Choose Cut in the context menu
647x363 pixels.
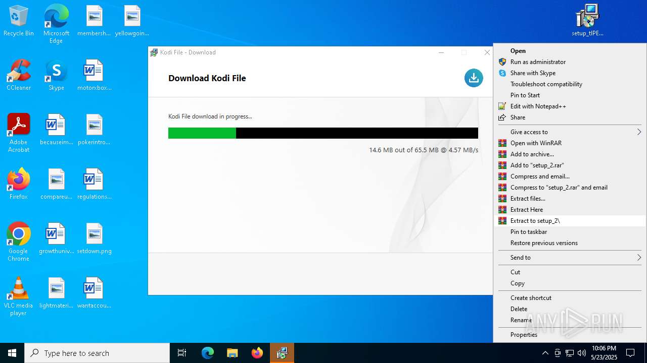point(570,272)
